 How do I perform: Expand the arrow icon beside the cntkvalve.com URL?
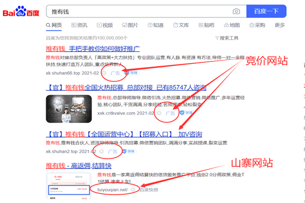[159, 113]
